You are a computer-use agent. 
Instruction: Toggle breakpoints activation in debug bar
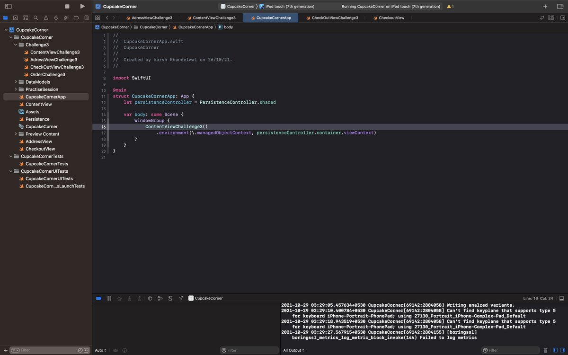pos(98,298)
